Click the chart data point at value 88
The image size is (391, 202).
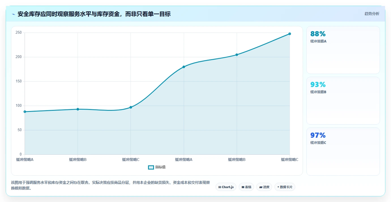[x=25, y=112]
